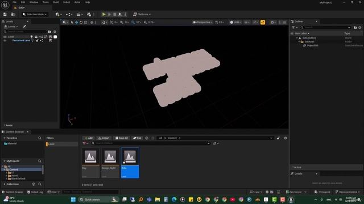Select the Scale gizmo tool
Image resolution: width=364 pixels, height=204 pixels.
tap(86, 23)
